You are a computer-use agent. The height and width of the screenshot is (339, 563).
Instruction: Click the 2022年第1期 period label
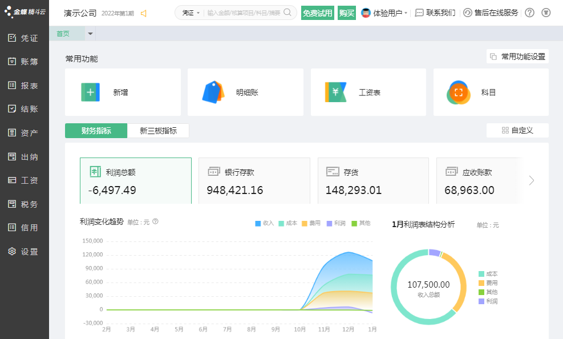coord(118,14)
